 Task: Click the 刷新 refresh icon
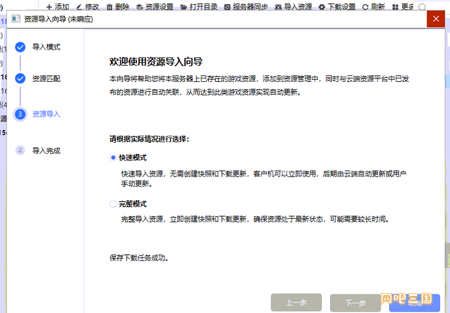click(366, 7)
